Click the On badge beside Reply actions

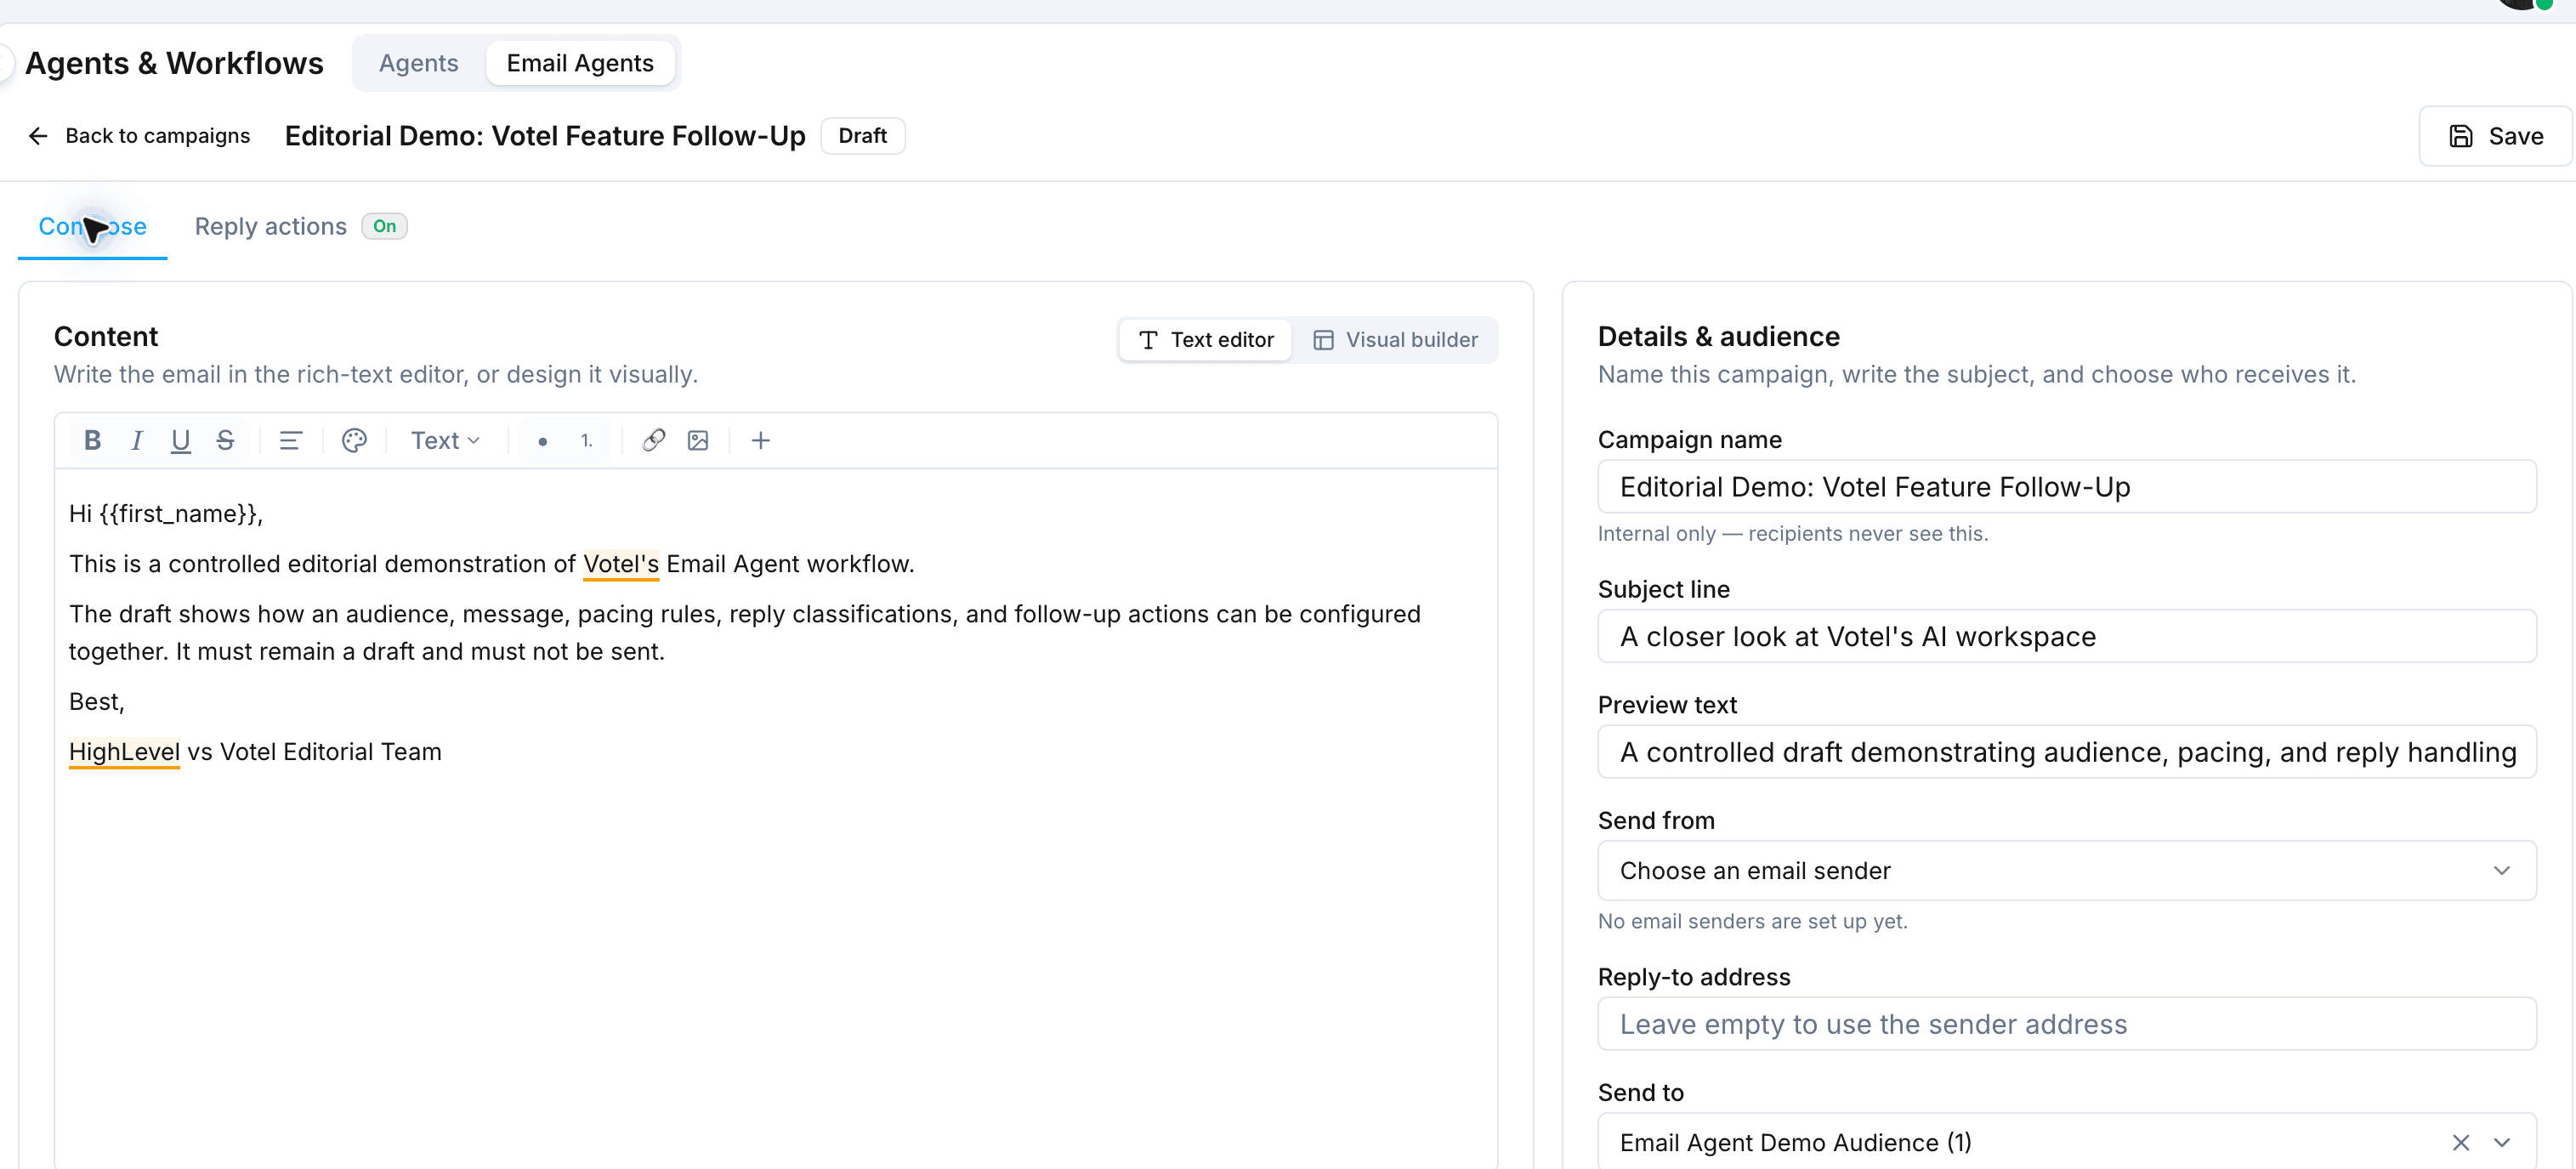pos(384,226)
